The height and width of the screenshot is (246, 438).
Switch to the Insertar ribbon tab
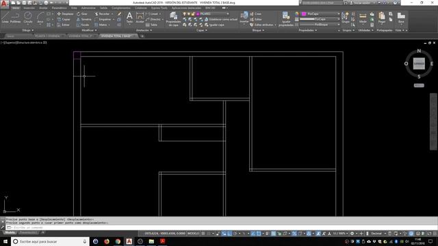pyautogui.click(x=29, y=8)
